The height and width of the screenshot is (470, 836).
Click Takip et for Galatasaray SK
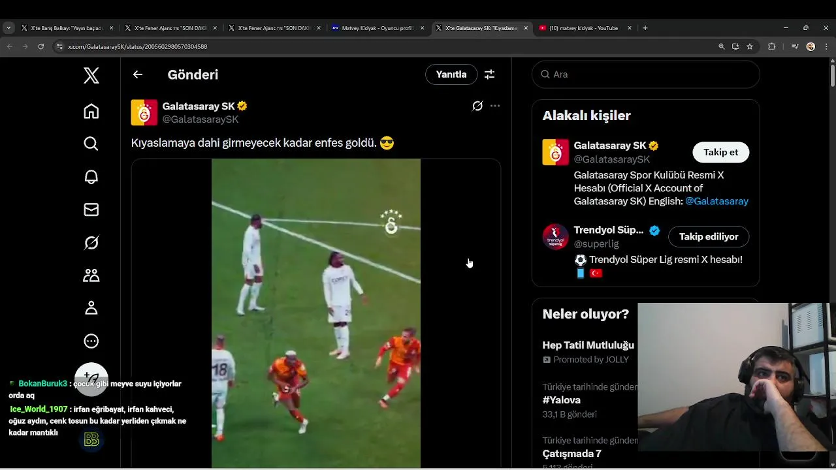721,152
